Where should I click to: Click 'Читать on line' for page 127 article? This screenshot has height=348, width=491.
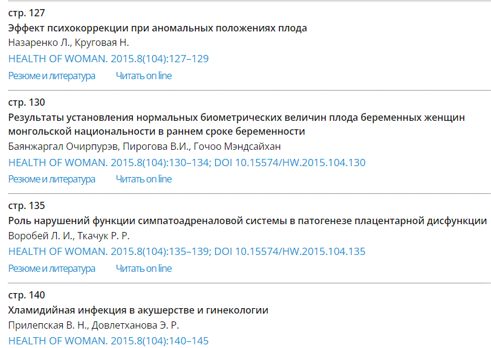[x=144, y=76]
